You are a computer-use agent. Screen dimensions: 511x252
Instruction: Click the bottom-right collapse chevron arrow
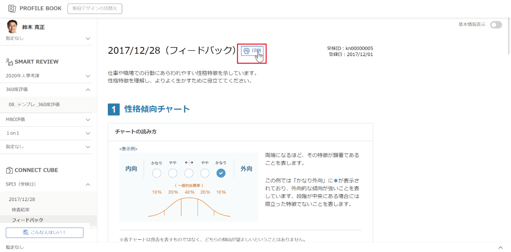[500, 247]
